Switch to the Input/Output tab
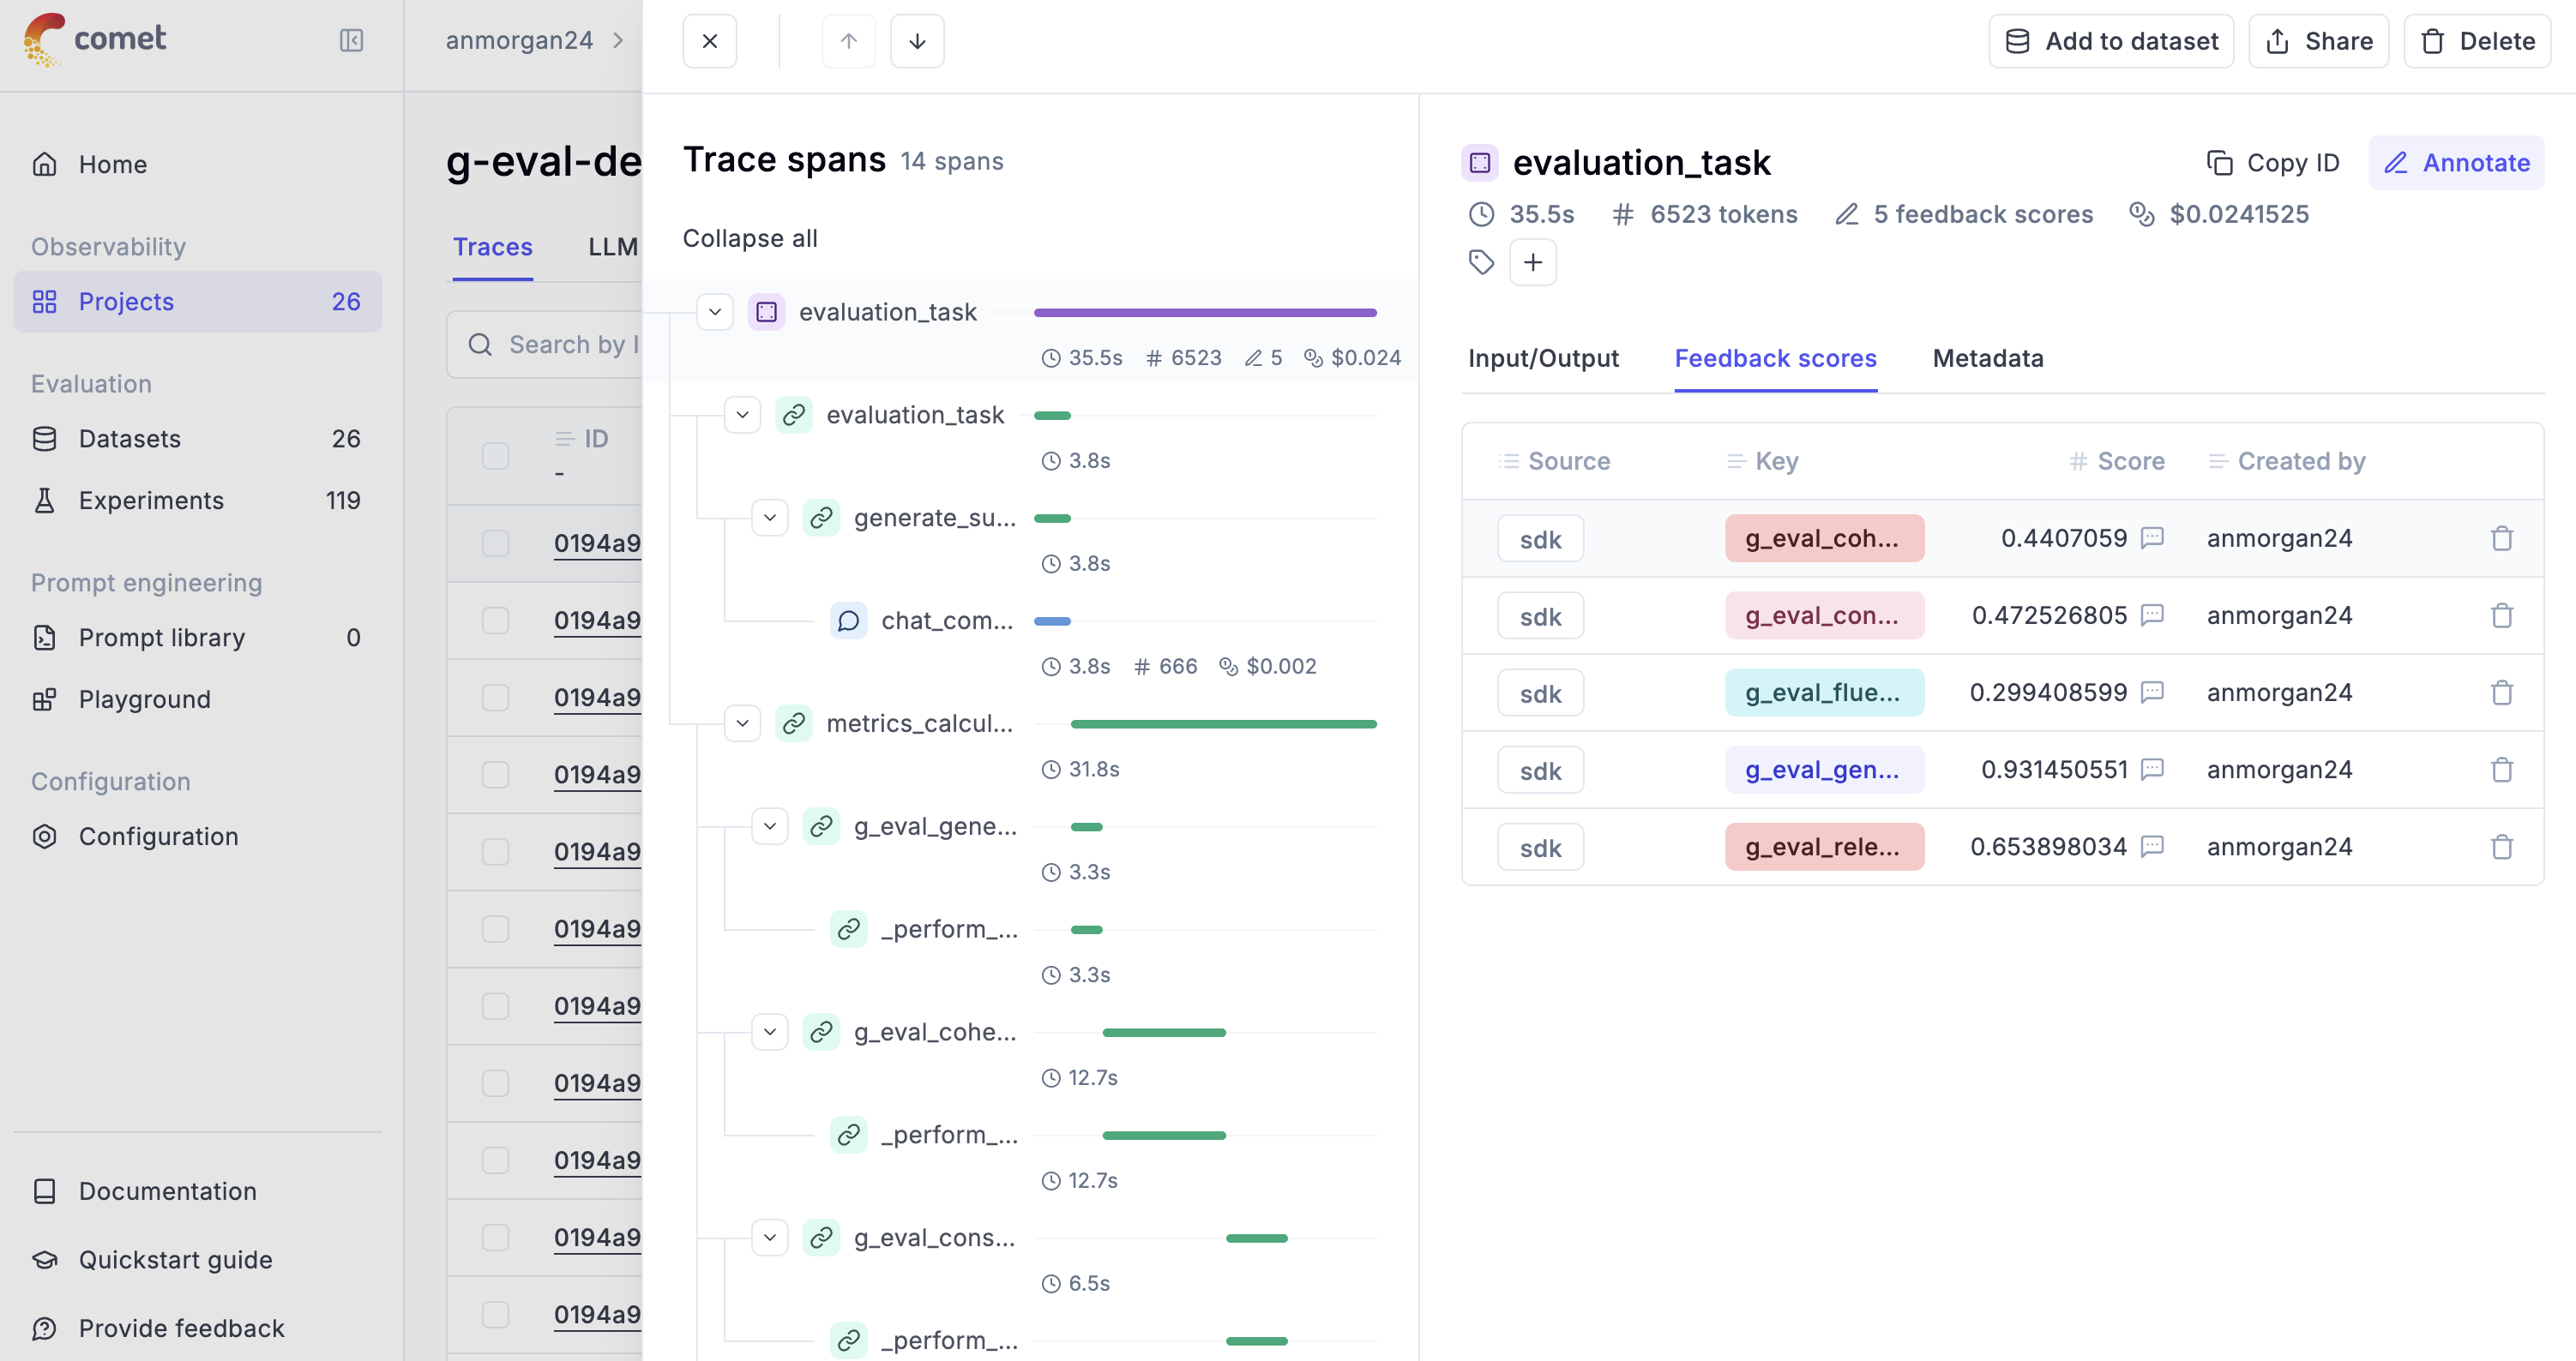The image size is (2576, 1361). pos(1542,359)
